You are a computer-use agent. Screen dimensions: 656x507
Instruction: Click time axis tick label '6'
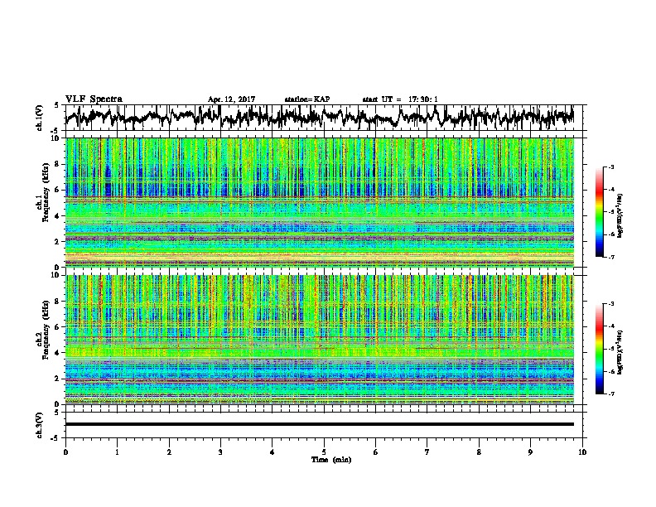[375, 452]
